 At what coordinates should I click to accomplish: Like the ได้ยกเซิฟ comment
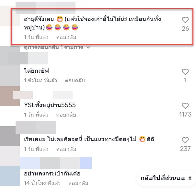185,72
